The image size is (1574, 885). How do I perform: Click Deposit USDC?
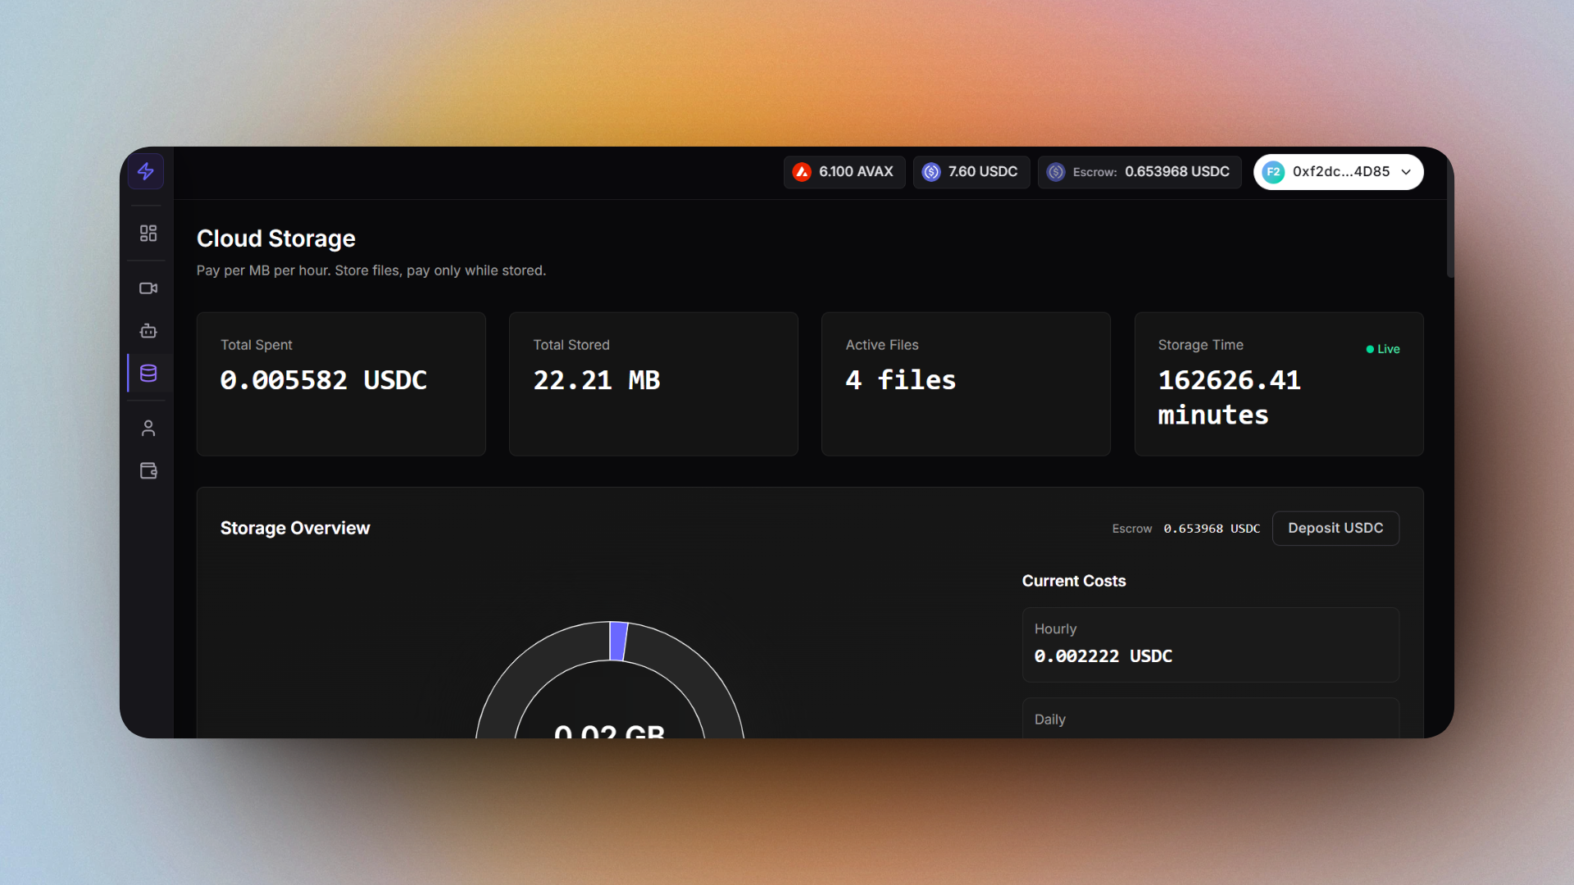click(1335, 529)
